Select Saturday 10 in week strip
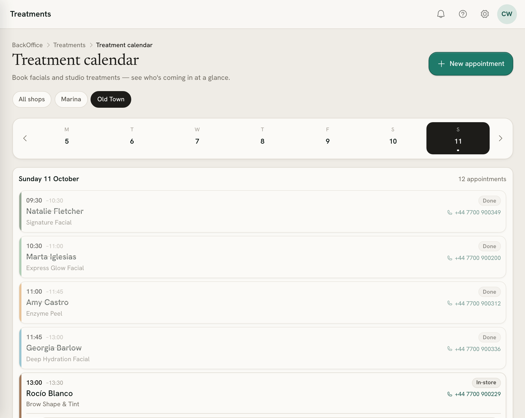The width and height of the screenshot is (525, 418). coord(393,138)
